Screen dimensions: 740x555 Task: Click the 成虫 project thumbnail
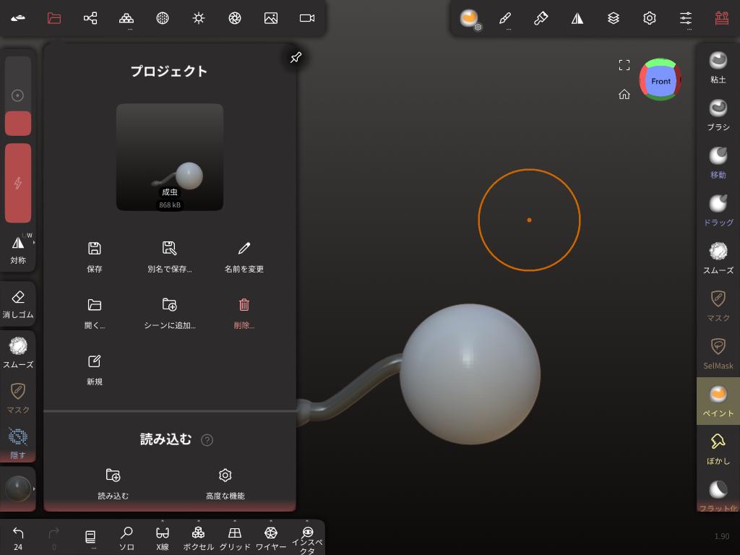pos(170,157)
